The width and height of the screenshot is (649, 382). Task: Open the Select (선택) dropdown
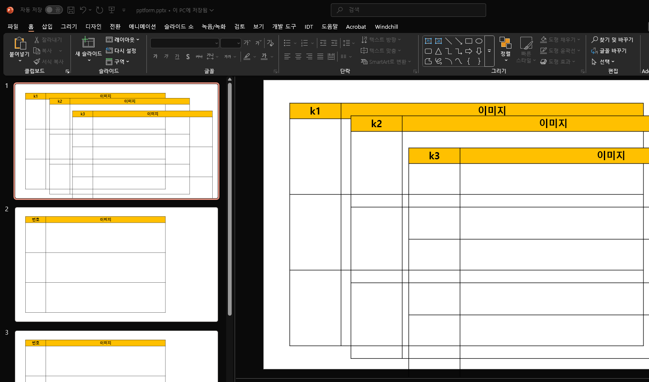click(x=603, y=61)
